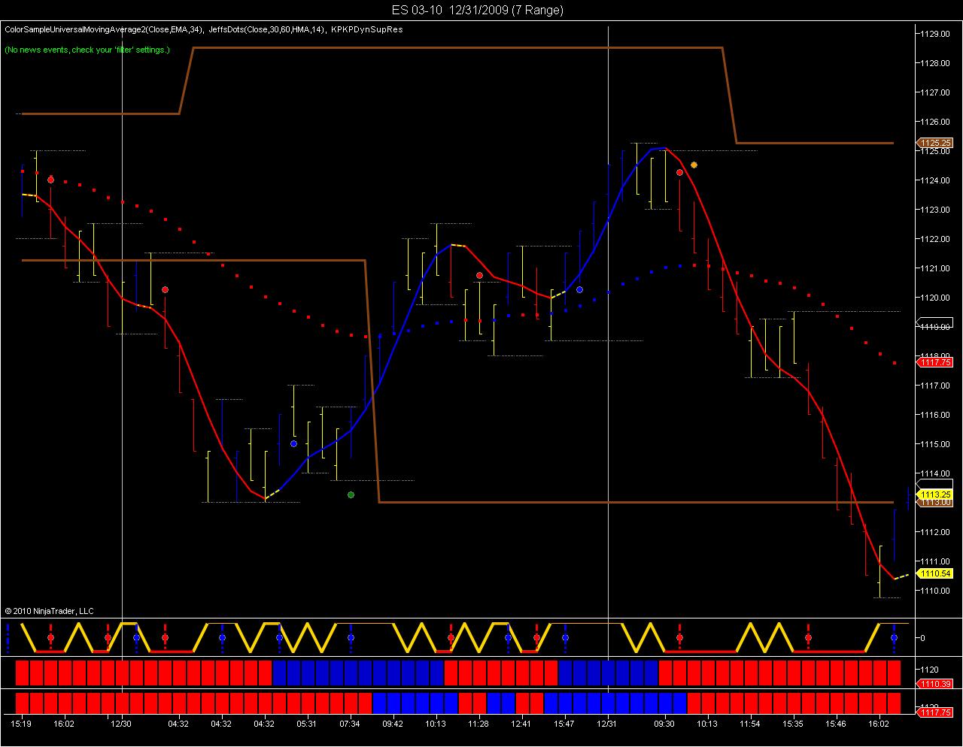Click the 09:30 time axis label

point(664,724)
